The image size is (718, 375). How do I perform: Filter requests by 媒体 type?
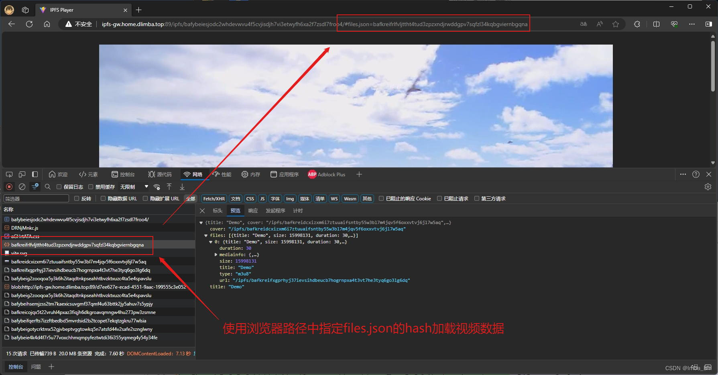click(305, 199)
